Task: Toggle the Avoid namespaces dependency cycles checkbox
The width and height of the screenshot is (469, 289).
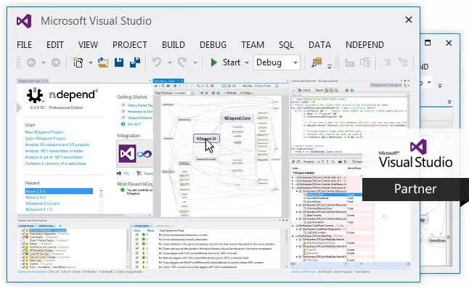Action: pyautogui.click(x=137, y=235)
